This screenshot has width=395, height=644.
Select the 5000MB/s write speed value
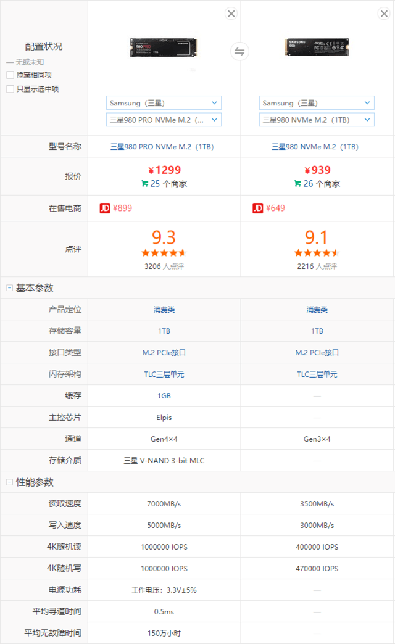pyautogui.click(x=164, y=526)
